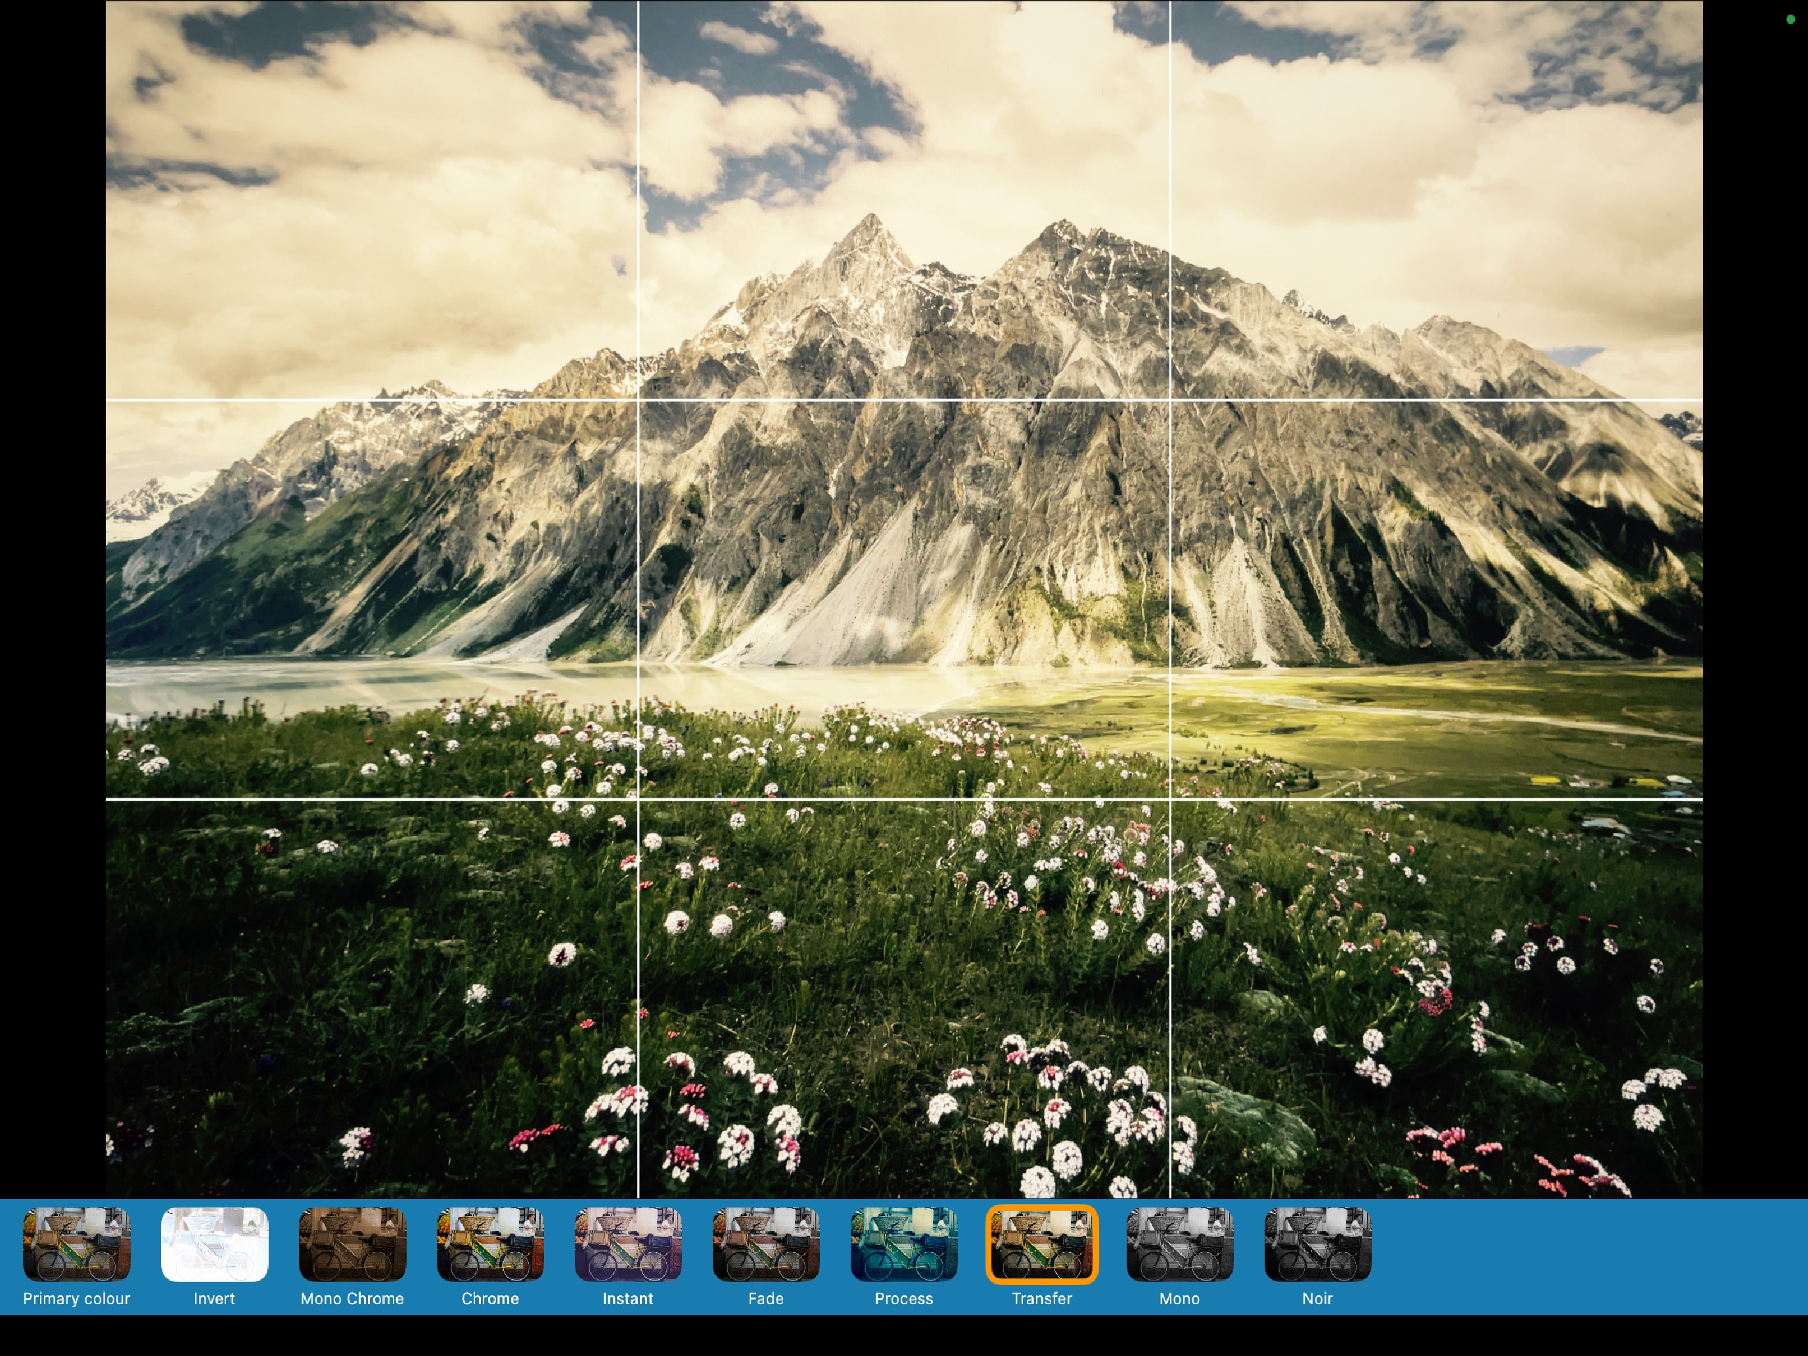Choose the Mono Chrome filter thumbnail

click(x=352, y=1244)
